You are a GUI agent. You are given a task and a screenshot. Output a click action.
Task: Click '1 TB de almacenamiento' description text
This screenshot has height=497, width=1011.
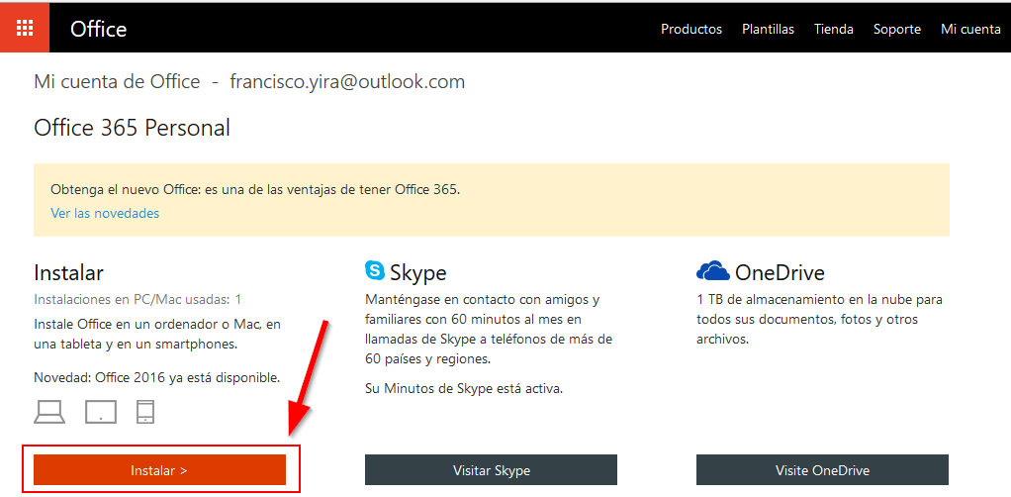(819, 320)
